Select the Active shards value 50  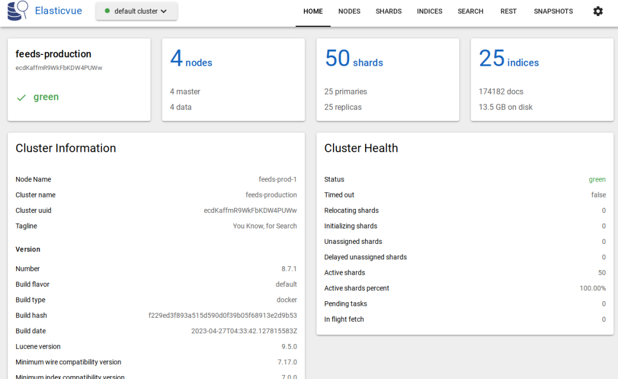pyautogui.click(x=602, y=273)
